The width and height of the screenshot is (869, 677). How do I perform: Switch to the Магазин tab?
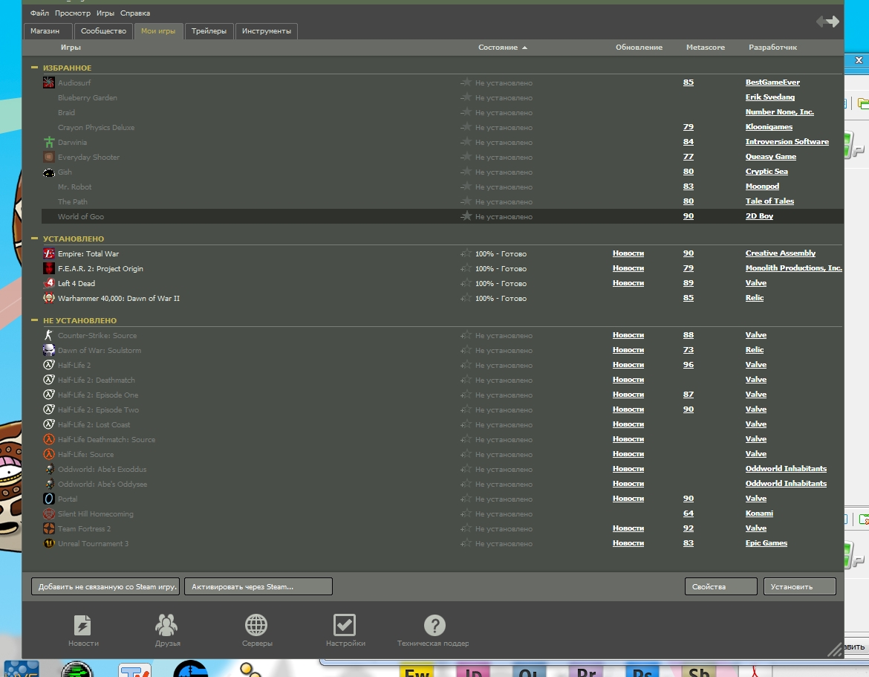point(48,31)
